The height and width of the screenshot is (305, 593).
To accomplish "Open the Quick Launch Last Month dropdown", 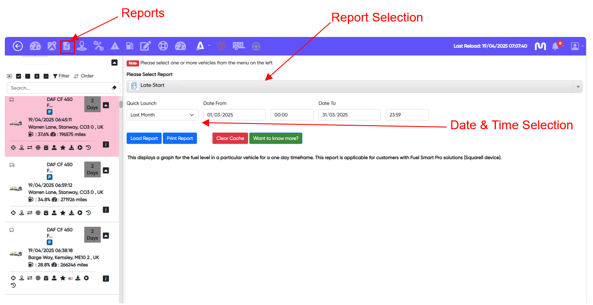I will click(162, 114).
